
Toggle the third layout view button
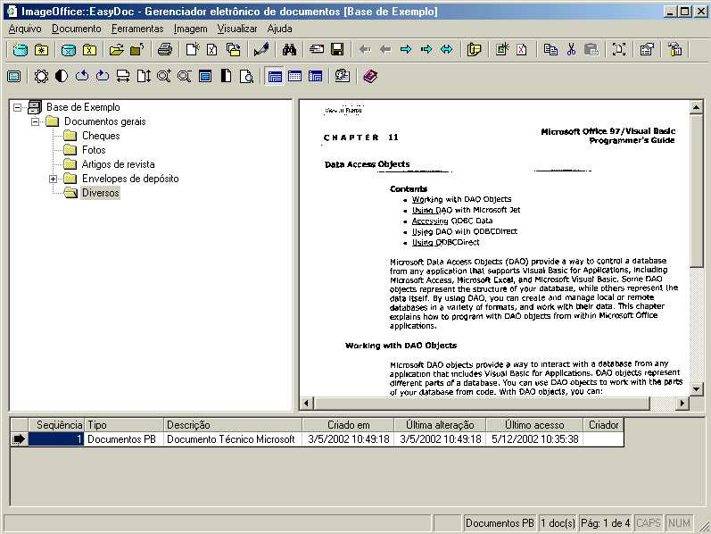pyautogui.click(x=315, y=76)
